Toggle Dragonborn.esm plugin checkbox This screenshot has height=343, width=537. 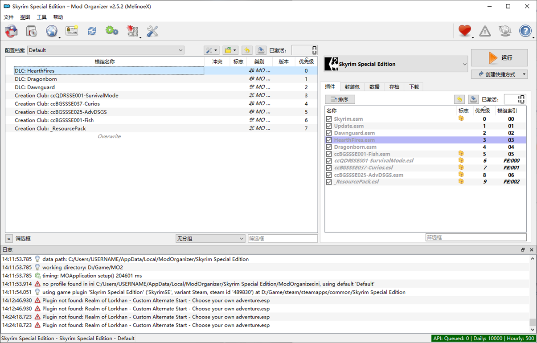pyautogui.click(x=329, y=147)
